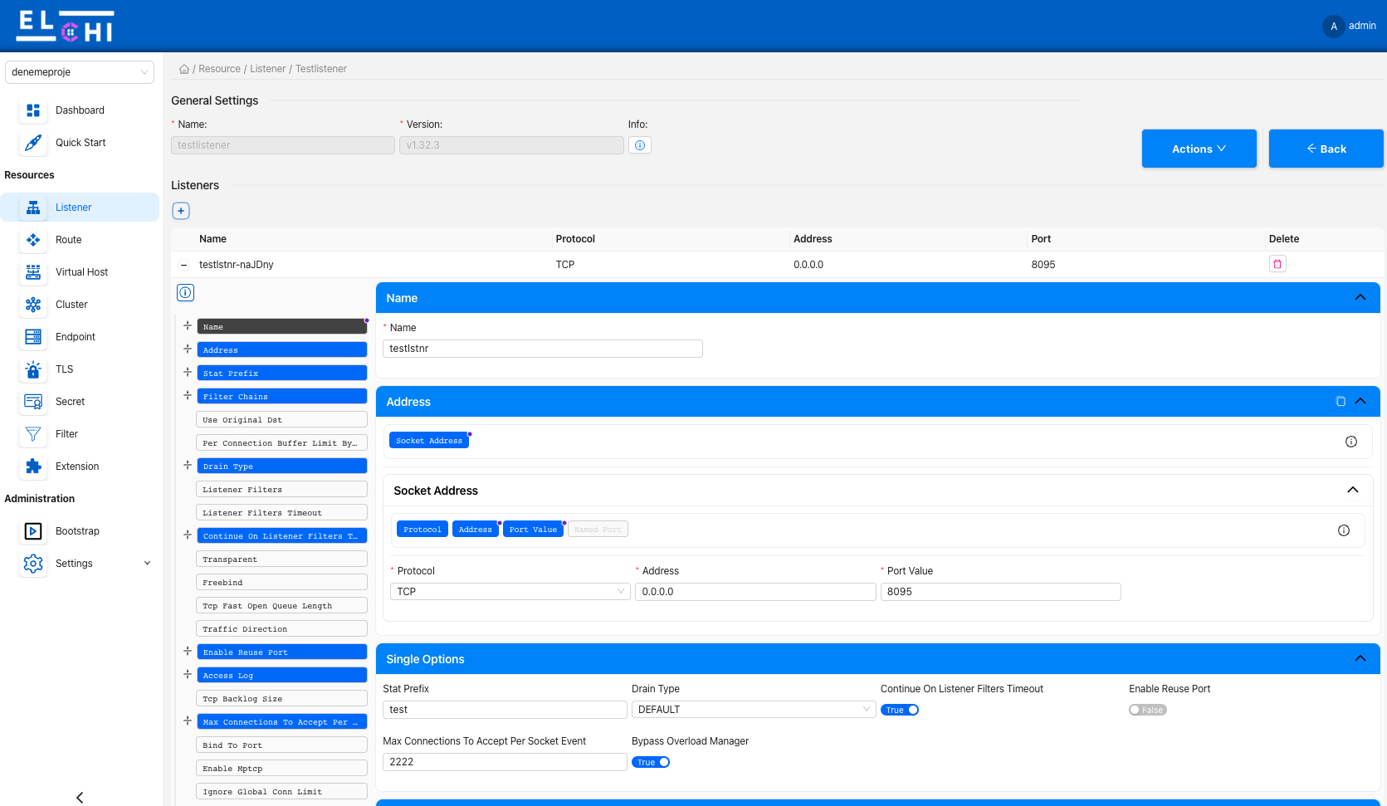Viewport: 1387px width, 806px height.
Task: Click the copy icon in Address header
Action: tap(1341, 402)
